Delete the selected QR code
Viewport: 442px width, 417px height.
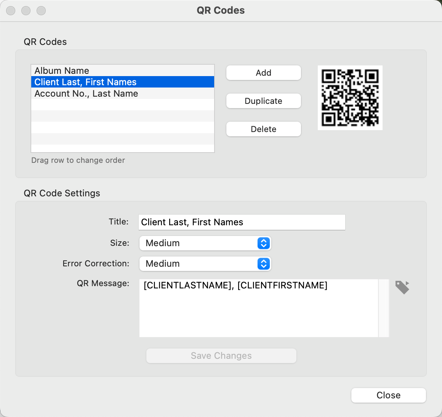point(263,129)
